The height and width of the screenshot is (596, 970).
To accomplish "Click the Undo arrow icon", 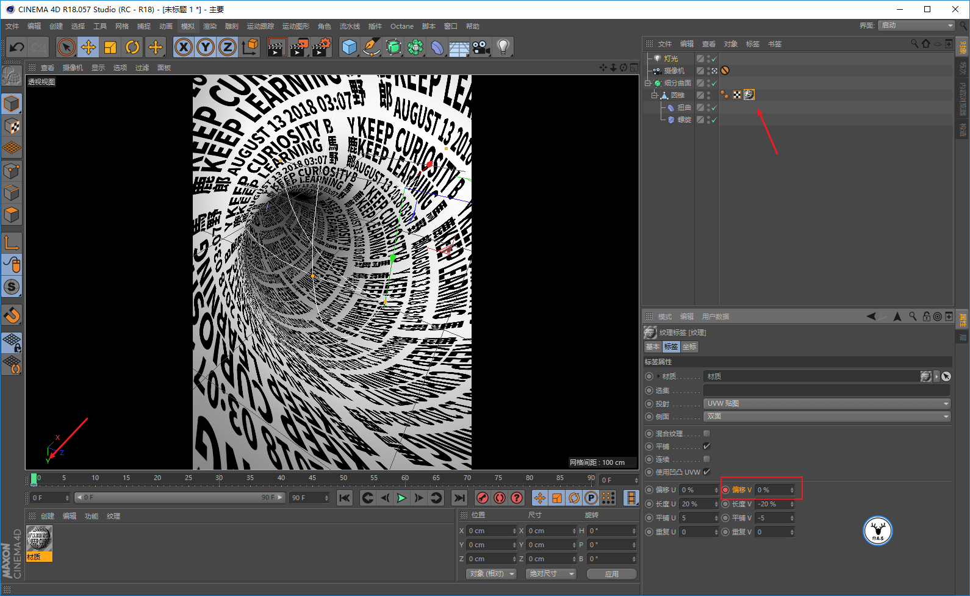I will [16, 47].
